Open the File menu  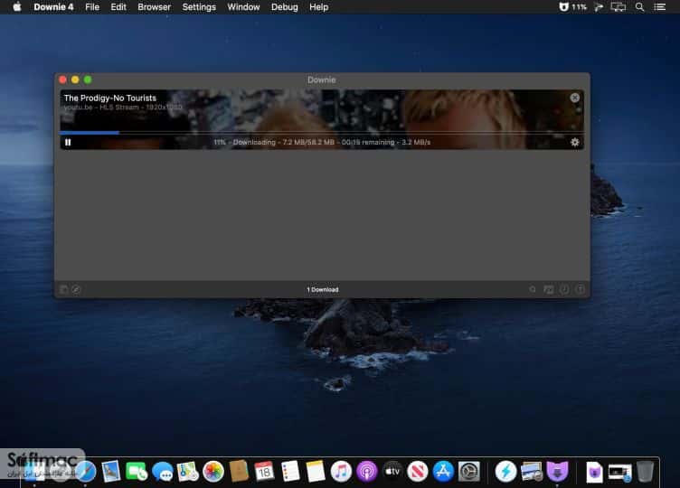pyautogui.click(x=92, y=7)
